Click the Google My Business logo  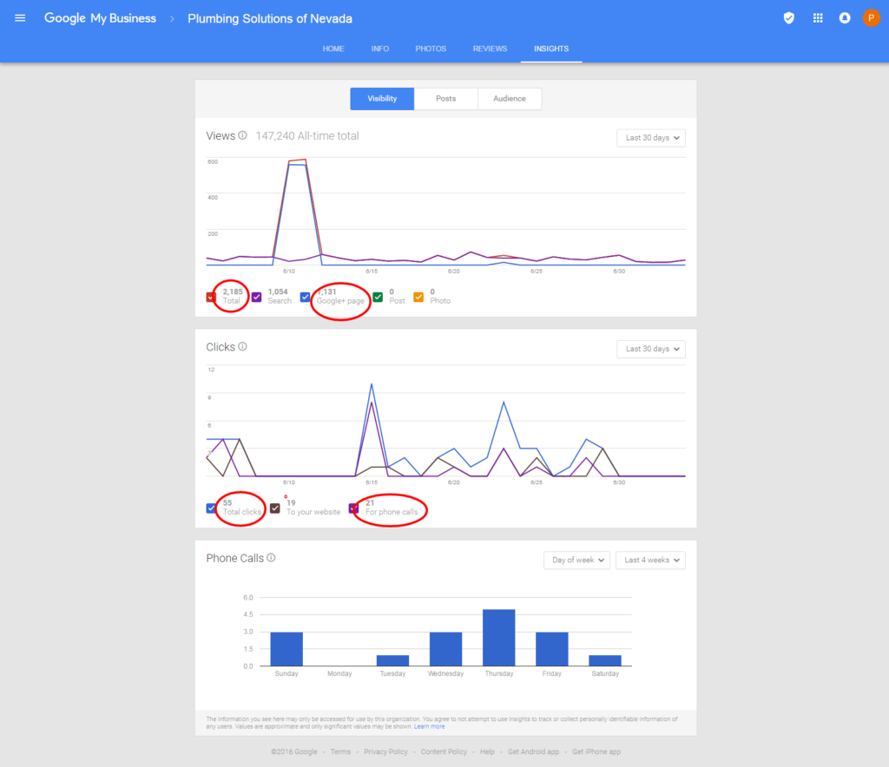coord(101,18)
